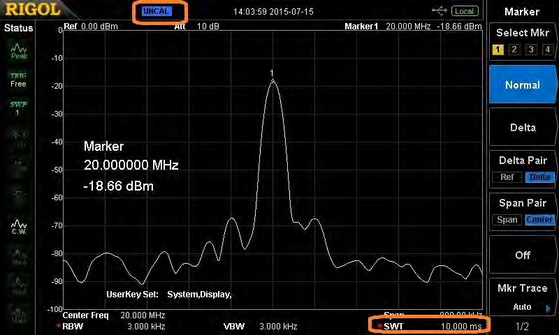559x335 pixels.
Task: Click the UserKey Set message
Action: [169, 295]
